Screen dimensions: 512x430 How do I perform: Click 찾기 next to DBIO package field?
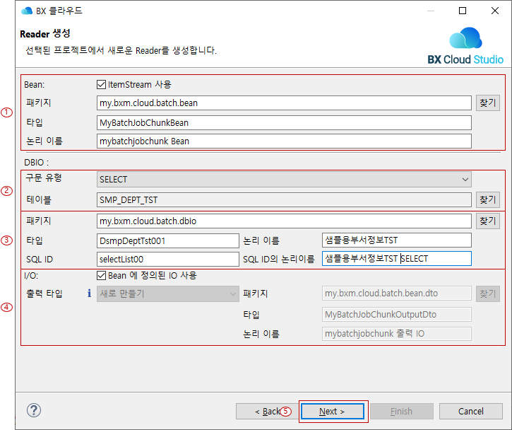pyautogui.click(x=487, y=221)
